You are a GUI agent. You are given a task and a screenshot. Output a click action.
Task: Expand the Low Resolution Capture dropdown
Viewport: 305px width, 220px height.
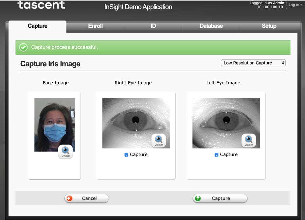pos(253,63)
